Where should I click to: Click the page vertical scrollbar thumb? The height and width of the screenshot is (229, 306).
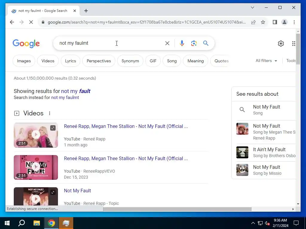click(x=298, y=49)
